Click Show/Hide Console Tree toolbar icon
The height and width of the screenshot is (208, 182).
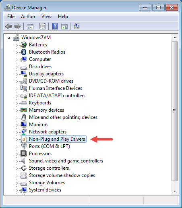[x=30, y=27]
